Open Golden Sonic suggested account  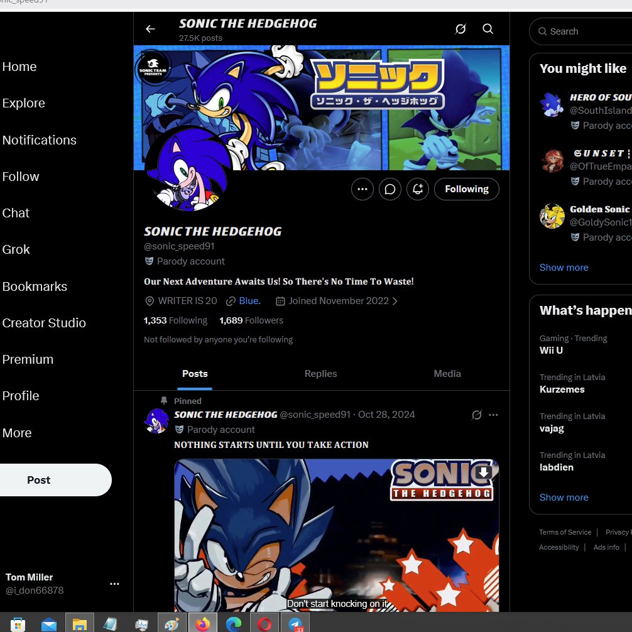point(586,223)
